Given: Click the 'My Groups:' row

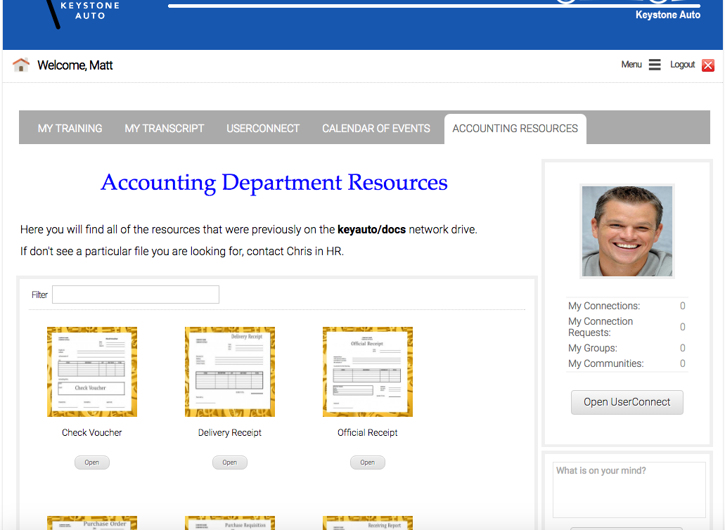Looking at the screenshot, I should tap(627, 348).
